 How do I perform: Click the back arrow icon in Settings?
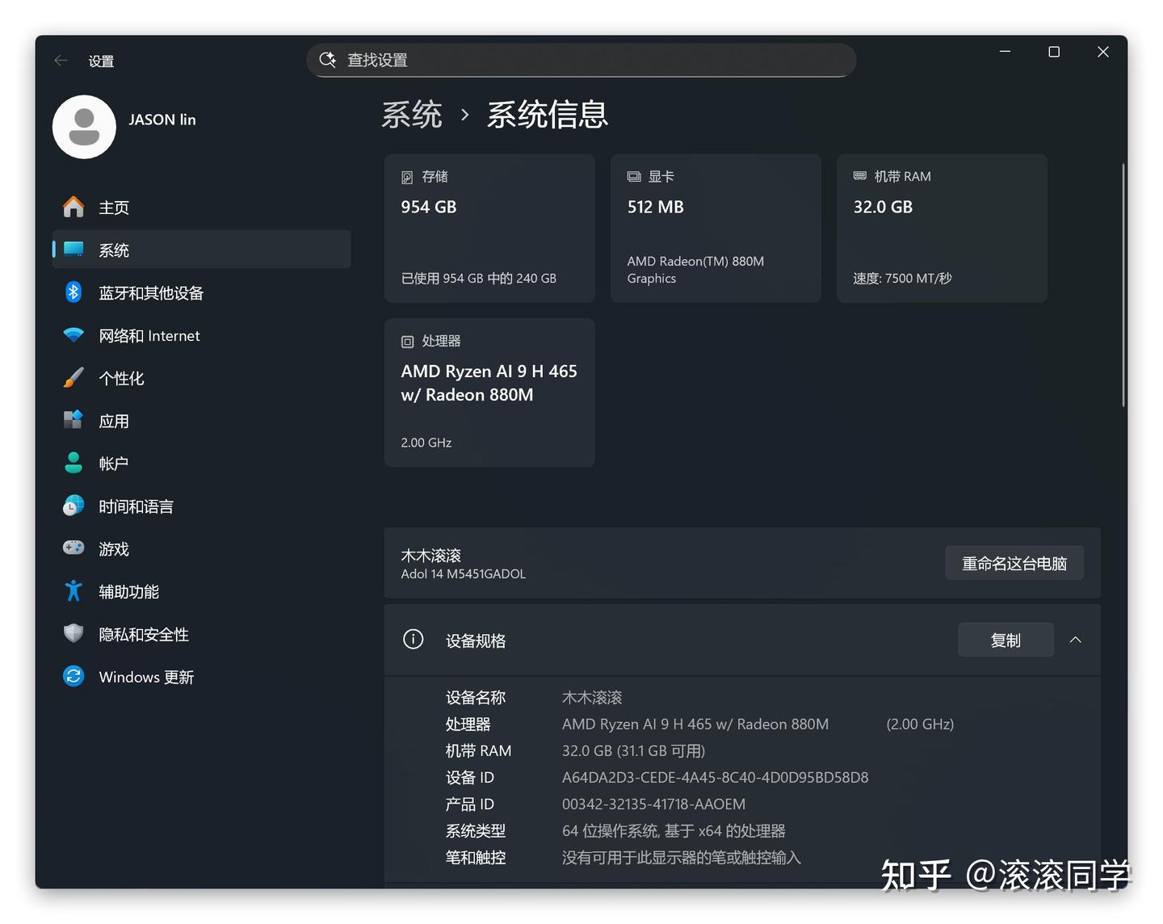(61, 61)
